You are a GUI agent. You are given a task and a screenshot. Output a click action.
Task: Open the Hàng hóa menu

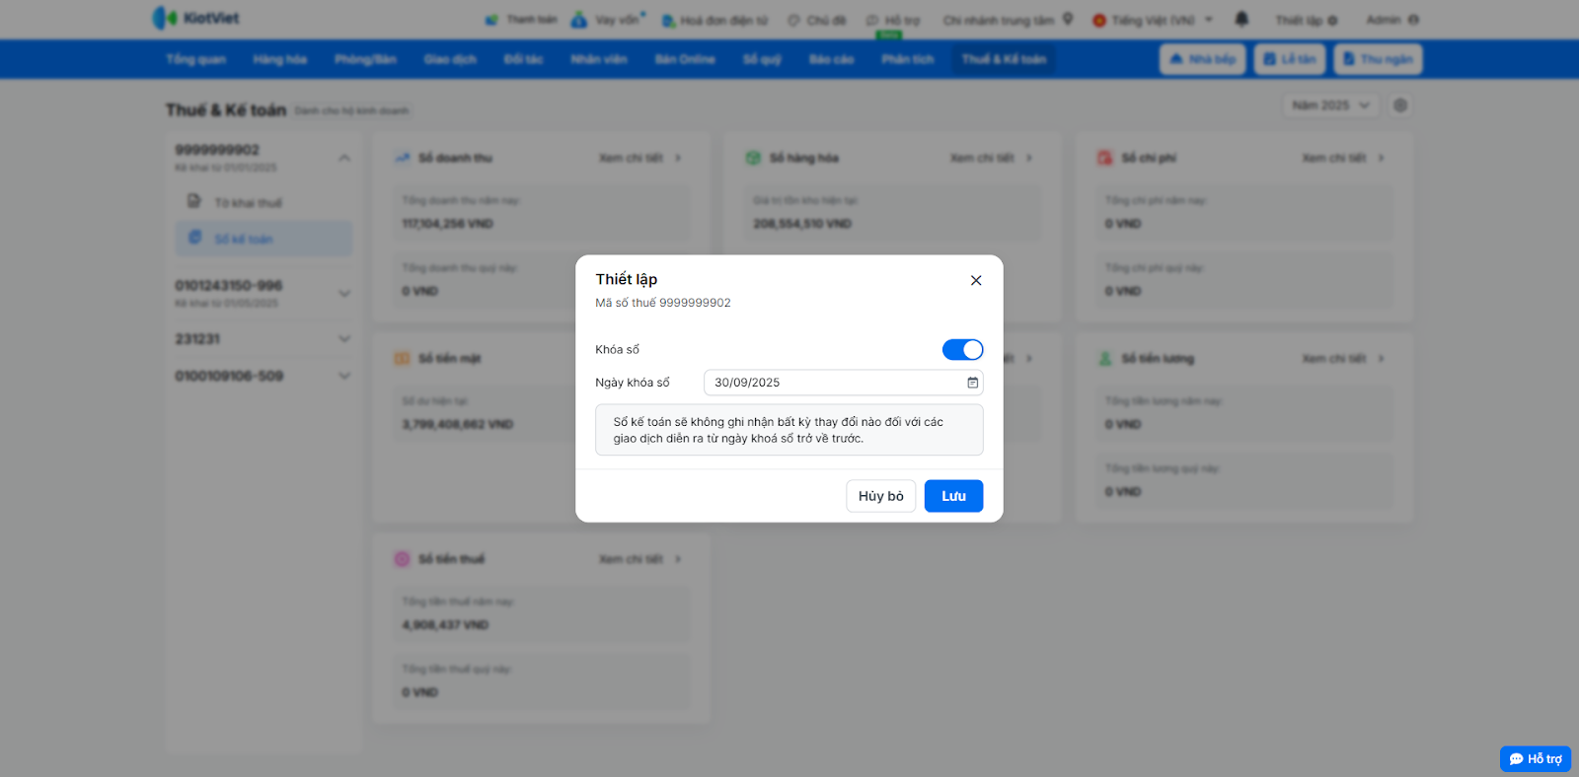(x=280, y=59)
